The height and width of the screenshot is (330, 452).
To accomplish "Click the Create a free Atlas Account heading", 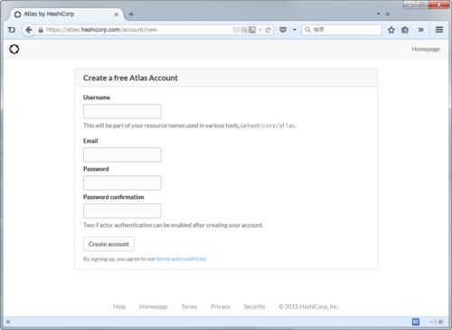I will tap(130, 78).
